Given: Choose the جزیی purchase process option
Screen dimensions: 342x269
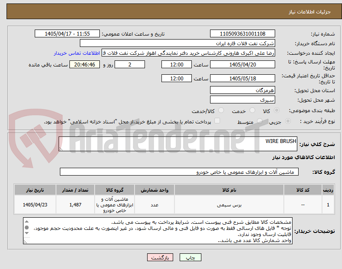Looking at the screenshot, I should (x=288, y=121).
